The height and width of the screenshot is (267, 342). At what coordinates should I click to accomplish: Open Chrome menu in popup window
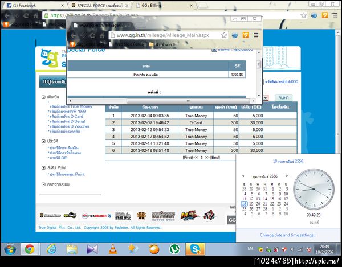coord(256,35)
